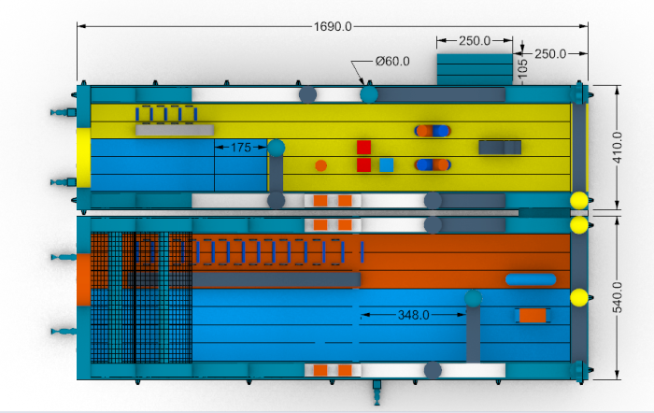Screen dimensions: 654x413
Task: Select the teal stepped block at top
Action: (x=475, y=69)
